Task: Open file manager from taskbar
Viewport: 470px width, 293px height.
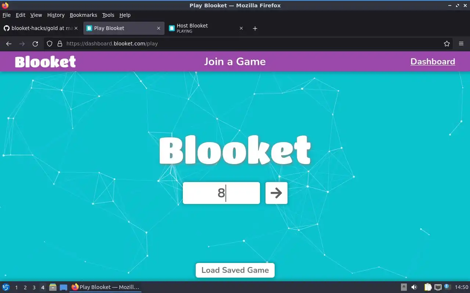Action: [x=53, y=288]
